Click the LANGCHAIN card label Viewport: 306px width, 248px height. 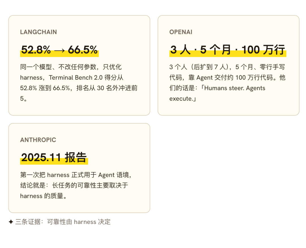[39, 32]
